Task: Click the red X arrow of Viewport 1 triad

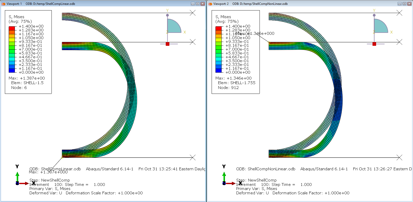Action: (x=24, y=183)
